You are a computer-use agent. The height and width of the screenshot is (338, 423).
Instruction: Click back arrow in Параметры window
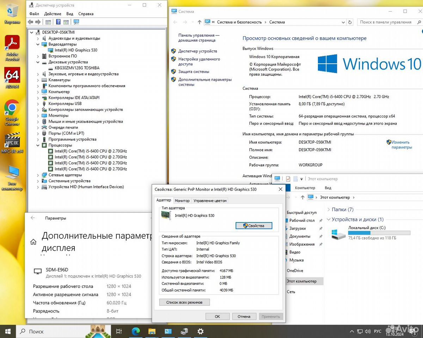(33, 218)
